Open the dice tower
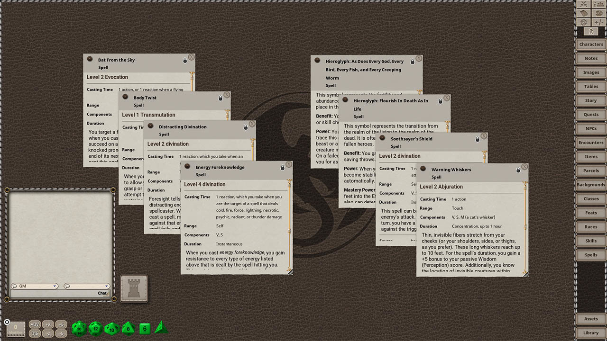 pos(134,288)
